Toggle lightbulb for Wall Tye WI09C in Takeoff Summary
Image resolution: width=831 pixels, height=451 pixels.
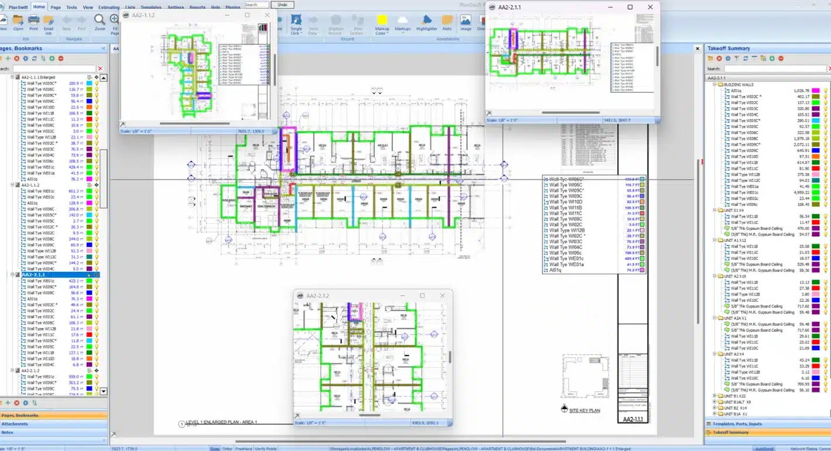click(x=826, y=150)
